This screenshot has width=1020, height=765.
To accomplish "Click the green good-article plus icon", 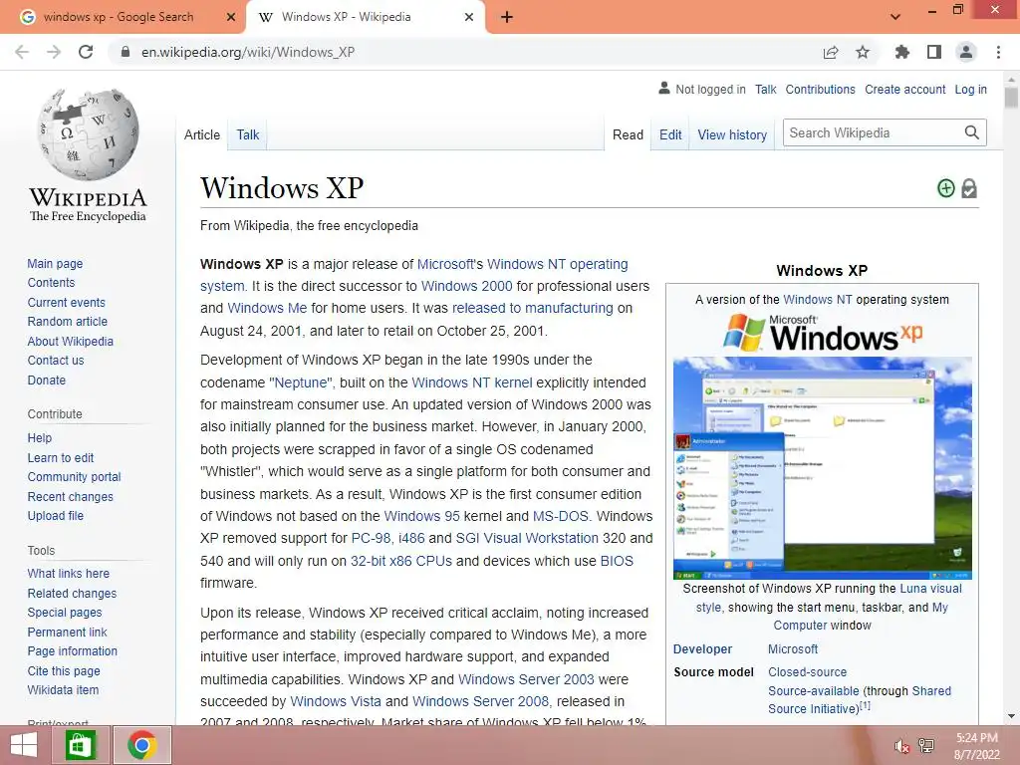I will (946, 188).
